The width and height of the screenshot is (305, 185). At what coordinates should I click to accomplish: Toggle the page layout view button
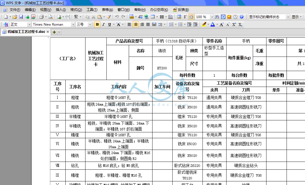pyautogui.click(x=191, y=17)
